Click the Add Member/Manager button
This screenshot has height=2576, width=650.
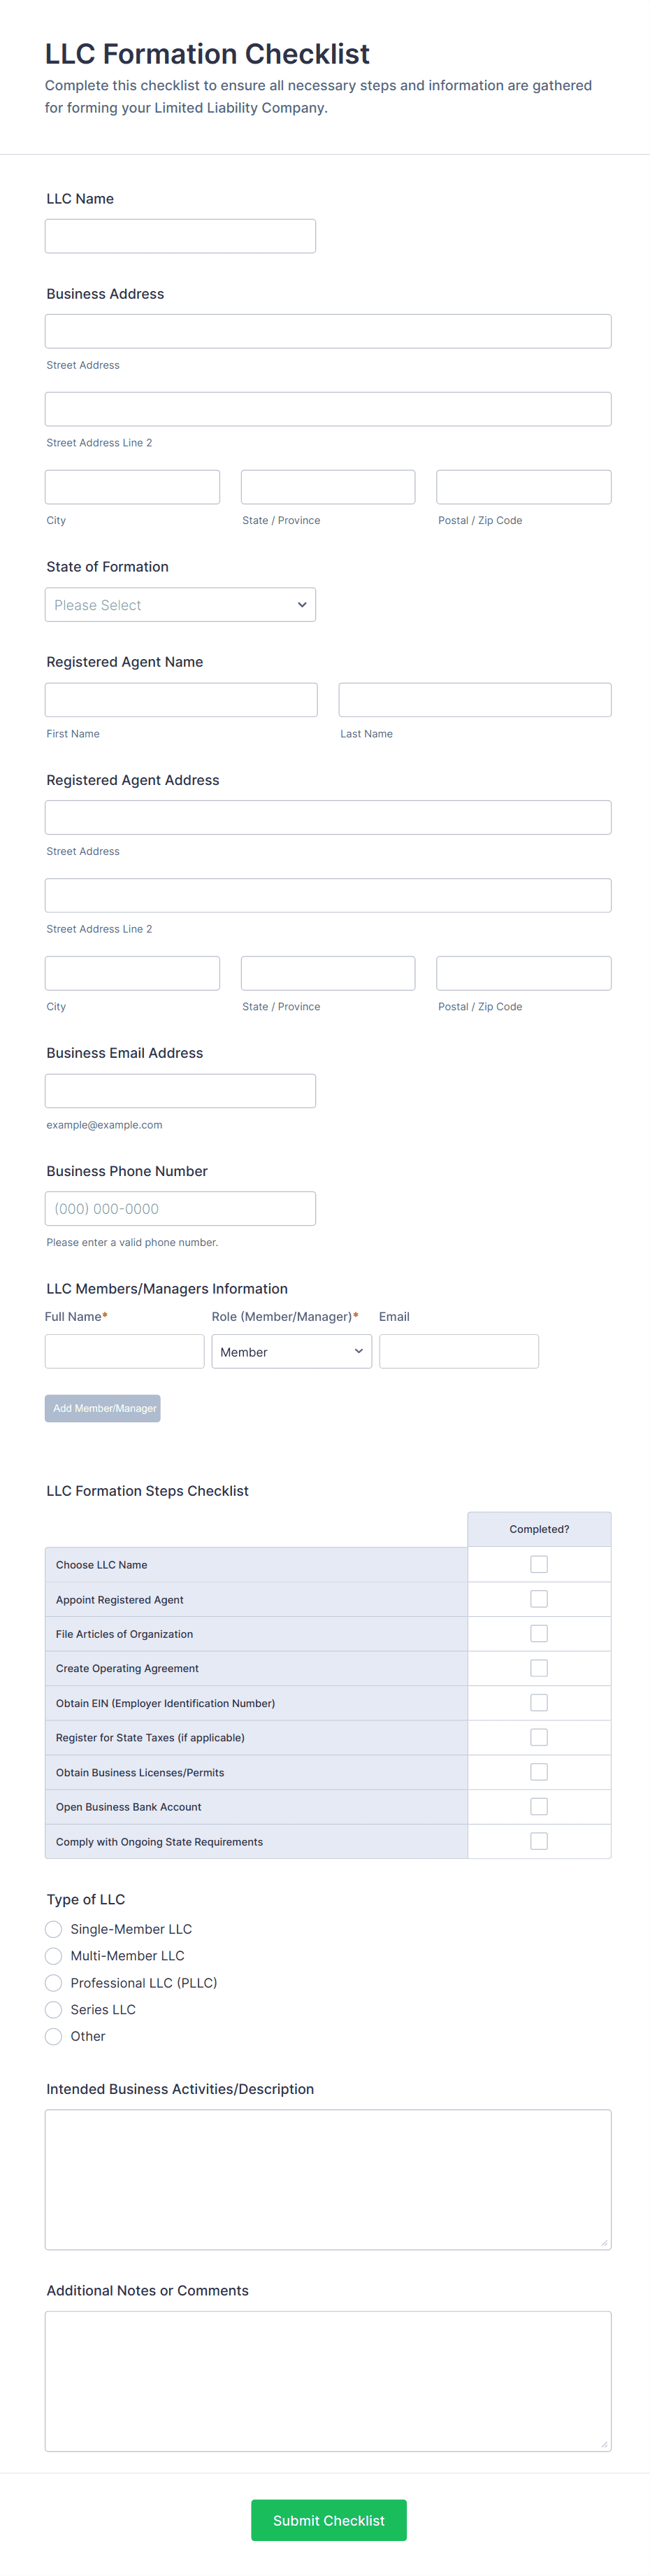click(x=102, y=1408)
